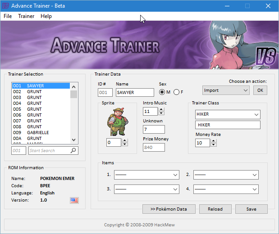The width and height of the screenshot is (279, 234).
Task: Open the File menu
Action: pos(8,16)
